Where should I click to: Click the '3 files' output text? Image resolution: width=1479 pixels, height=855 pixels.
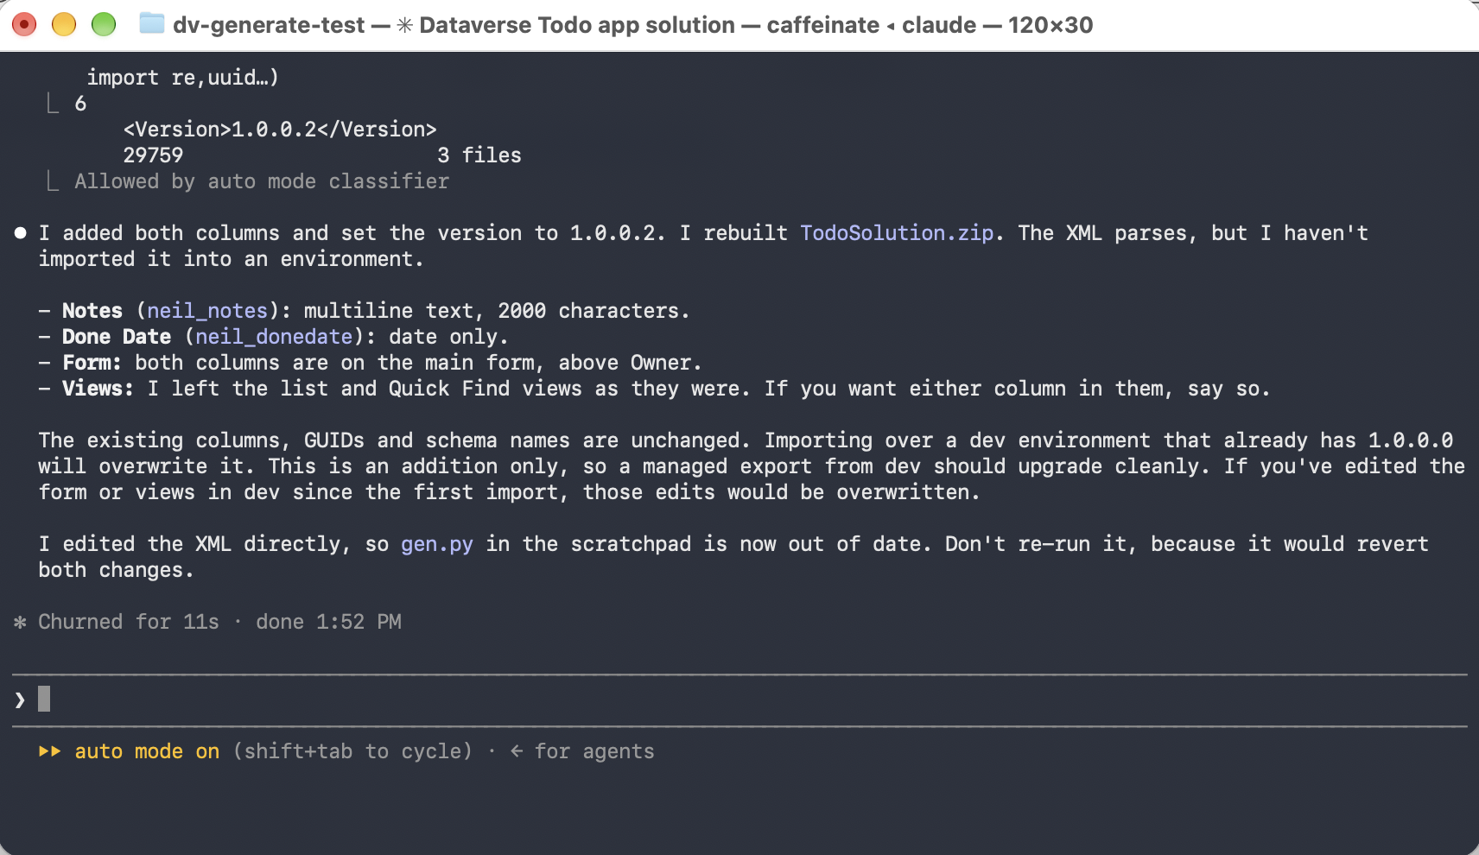[479, 155]
